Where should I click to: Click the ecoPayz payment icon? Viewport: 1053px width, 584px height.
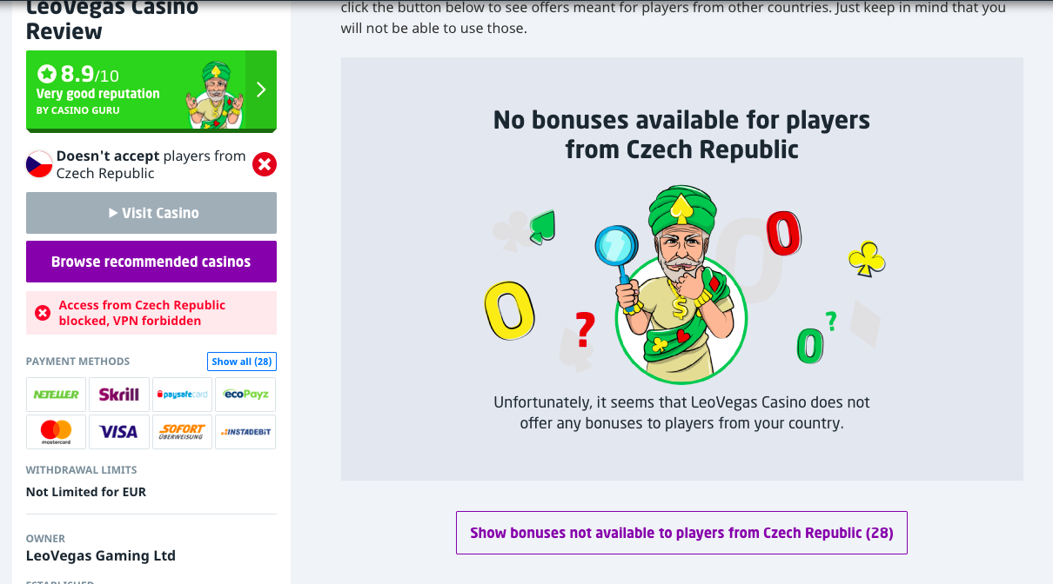245,395
